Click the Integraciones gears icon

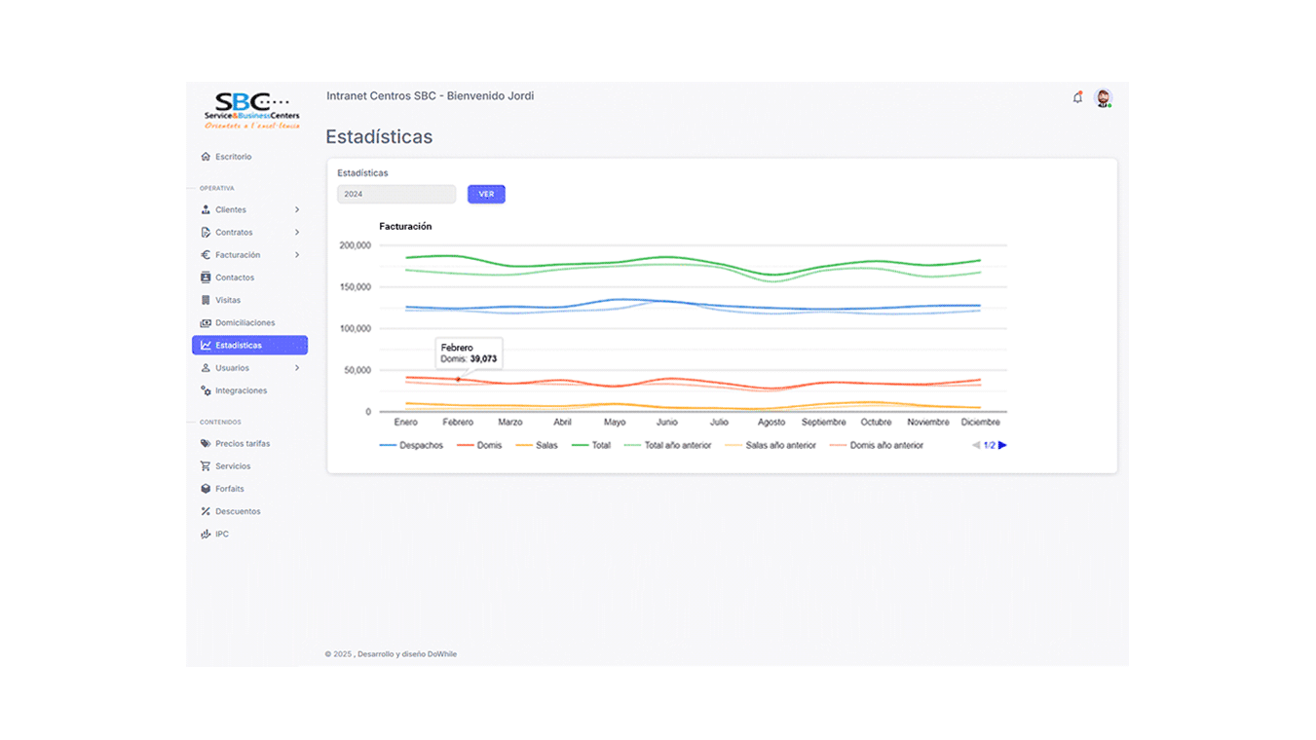click(206, 390)
